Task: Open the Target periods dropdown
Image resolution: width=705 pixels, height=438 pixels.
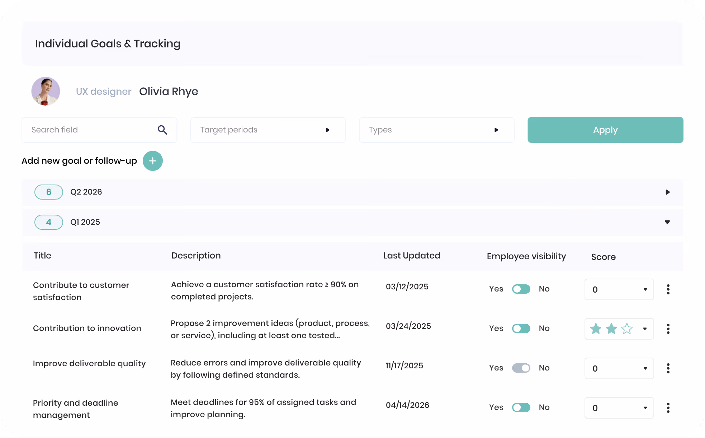Action: coord(268,130)
